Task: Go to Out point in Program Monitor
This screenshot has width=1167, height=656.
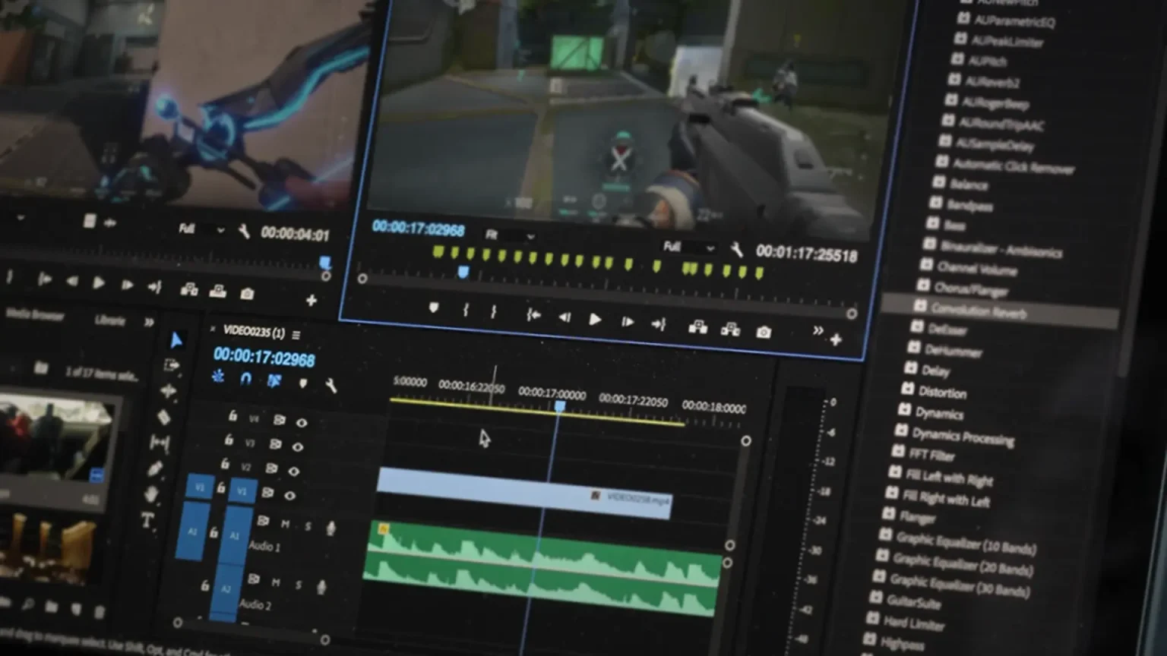Action: point(659,324)
